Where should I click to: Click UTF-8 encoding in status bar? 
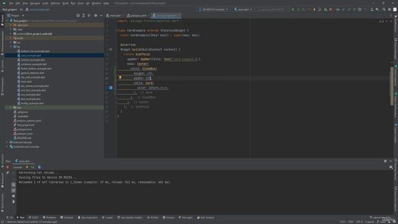[x=359, y=222]
